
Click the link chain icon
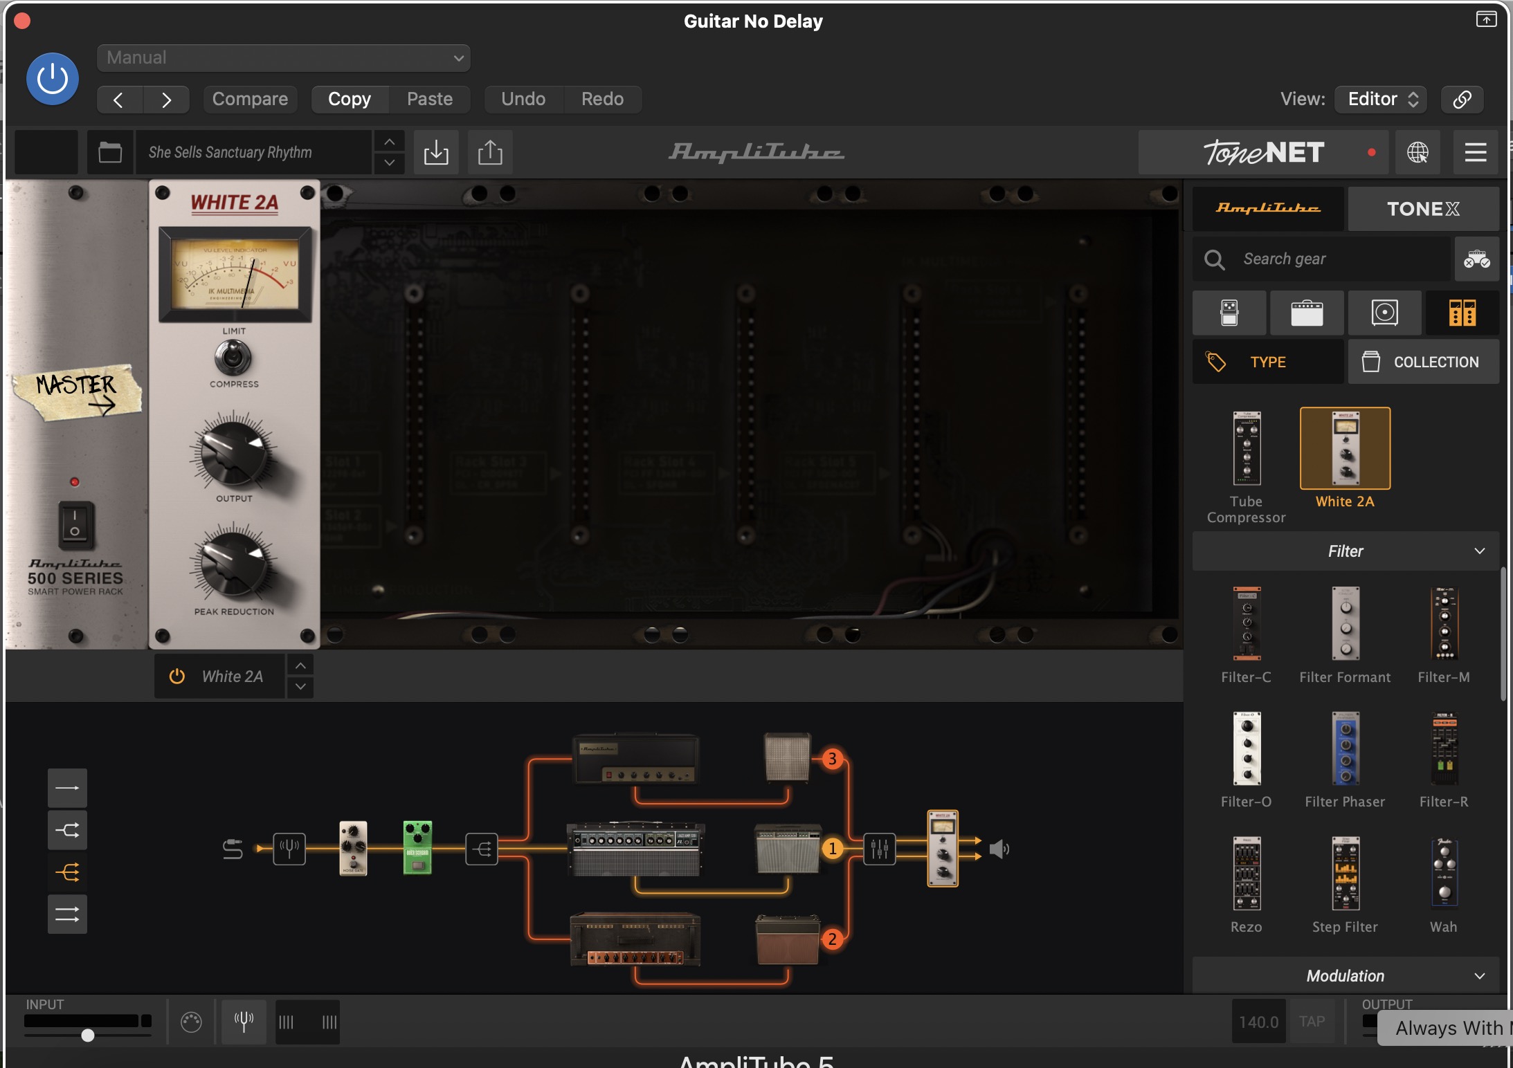(1462, 100)
